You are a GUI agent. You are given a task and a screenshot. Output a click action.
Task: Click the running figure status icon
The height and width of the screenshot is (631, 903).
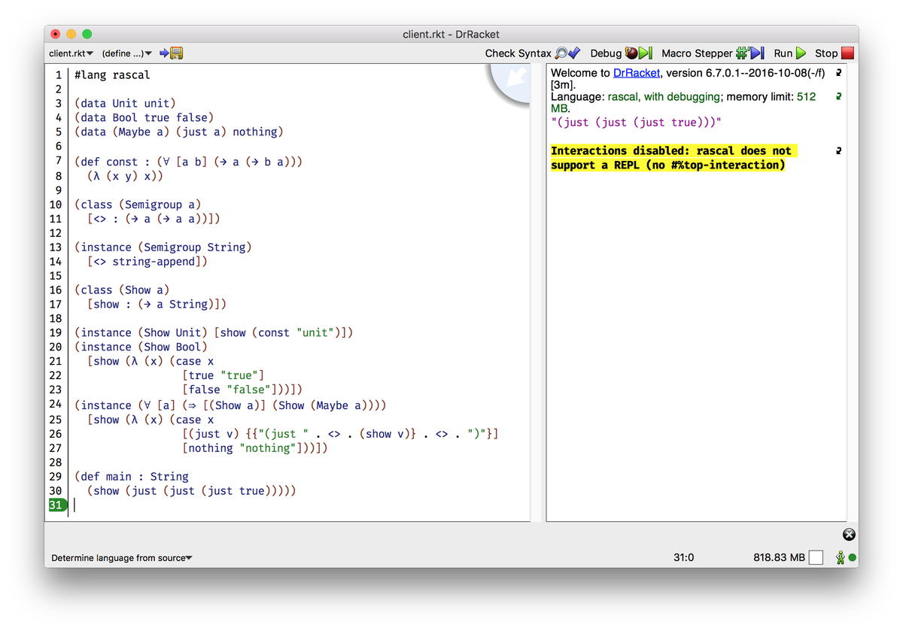[x=840, y=558]
